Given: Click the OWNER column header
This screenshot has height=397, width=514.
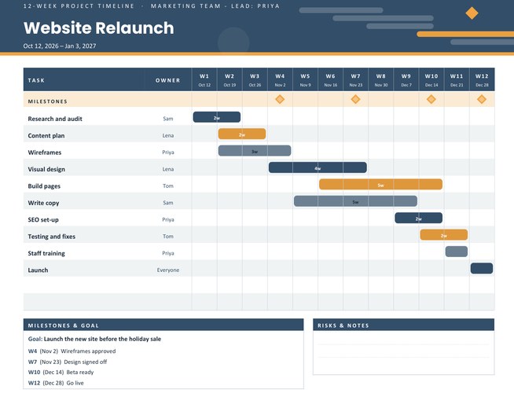Looking at the screenshot, I should pos(168,80).
